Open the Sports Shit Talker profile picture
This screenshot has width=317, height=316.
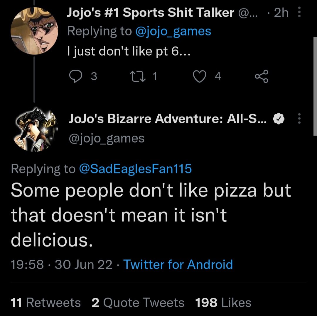point(34,31)
